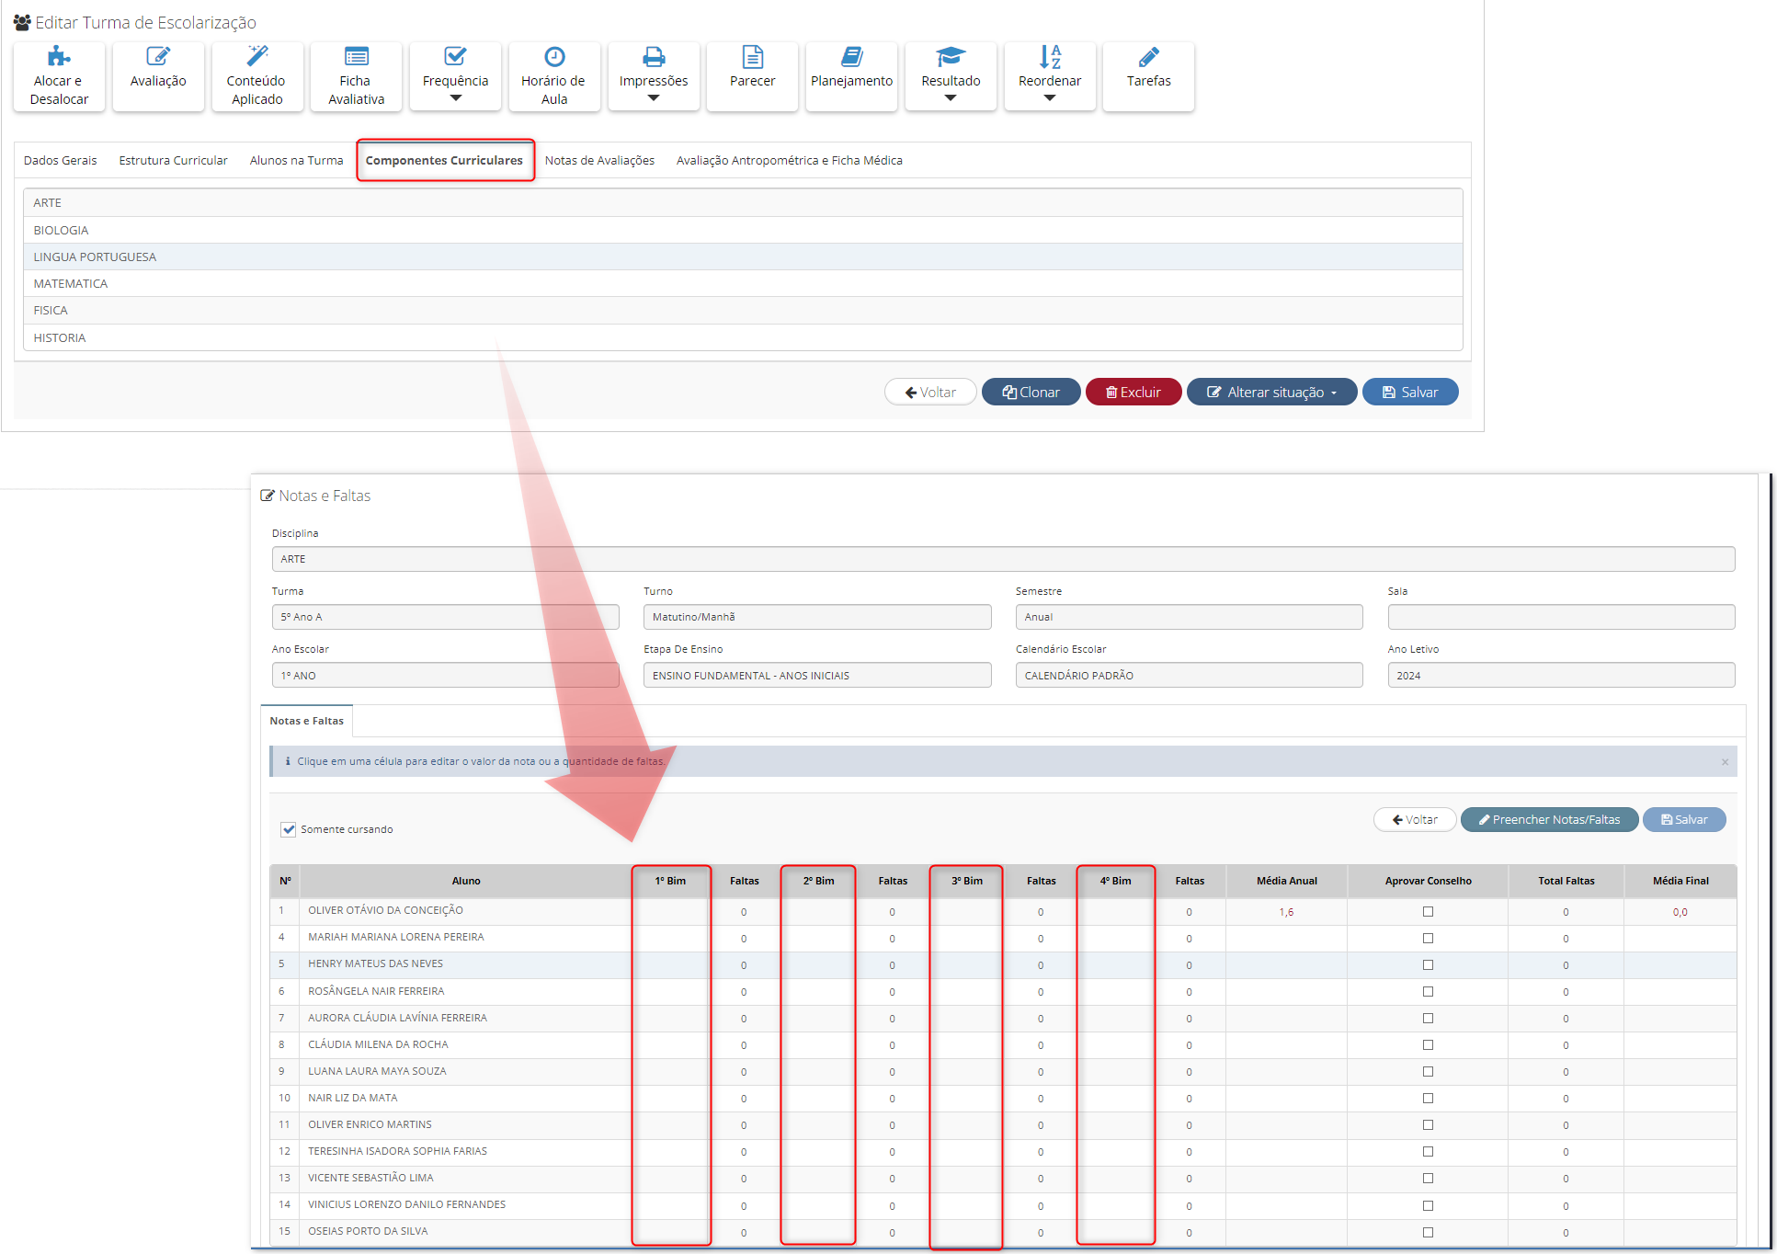Click the Avaliação edit icon
1777x1254 pixels.
pyautogui.click(x=158, y=57)
